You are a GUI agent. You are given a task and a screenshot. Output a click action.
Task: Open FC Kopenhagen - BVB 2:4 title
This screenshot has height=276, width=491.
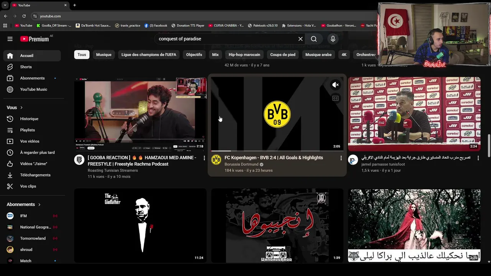coord(274,158)
